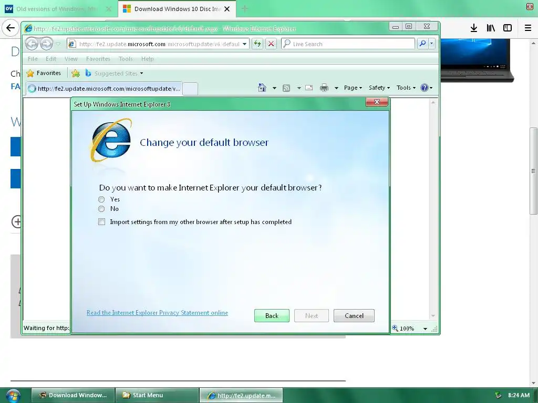Viewport: 538px width, 403px height.
Task: Go back in Firefox with back arrow
Action: 11,28
